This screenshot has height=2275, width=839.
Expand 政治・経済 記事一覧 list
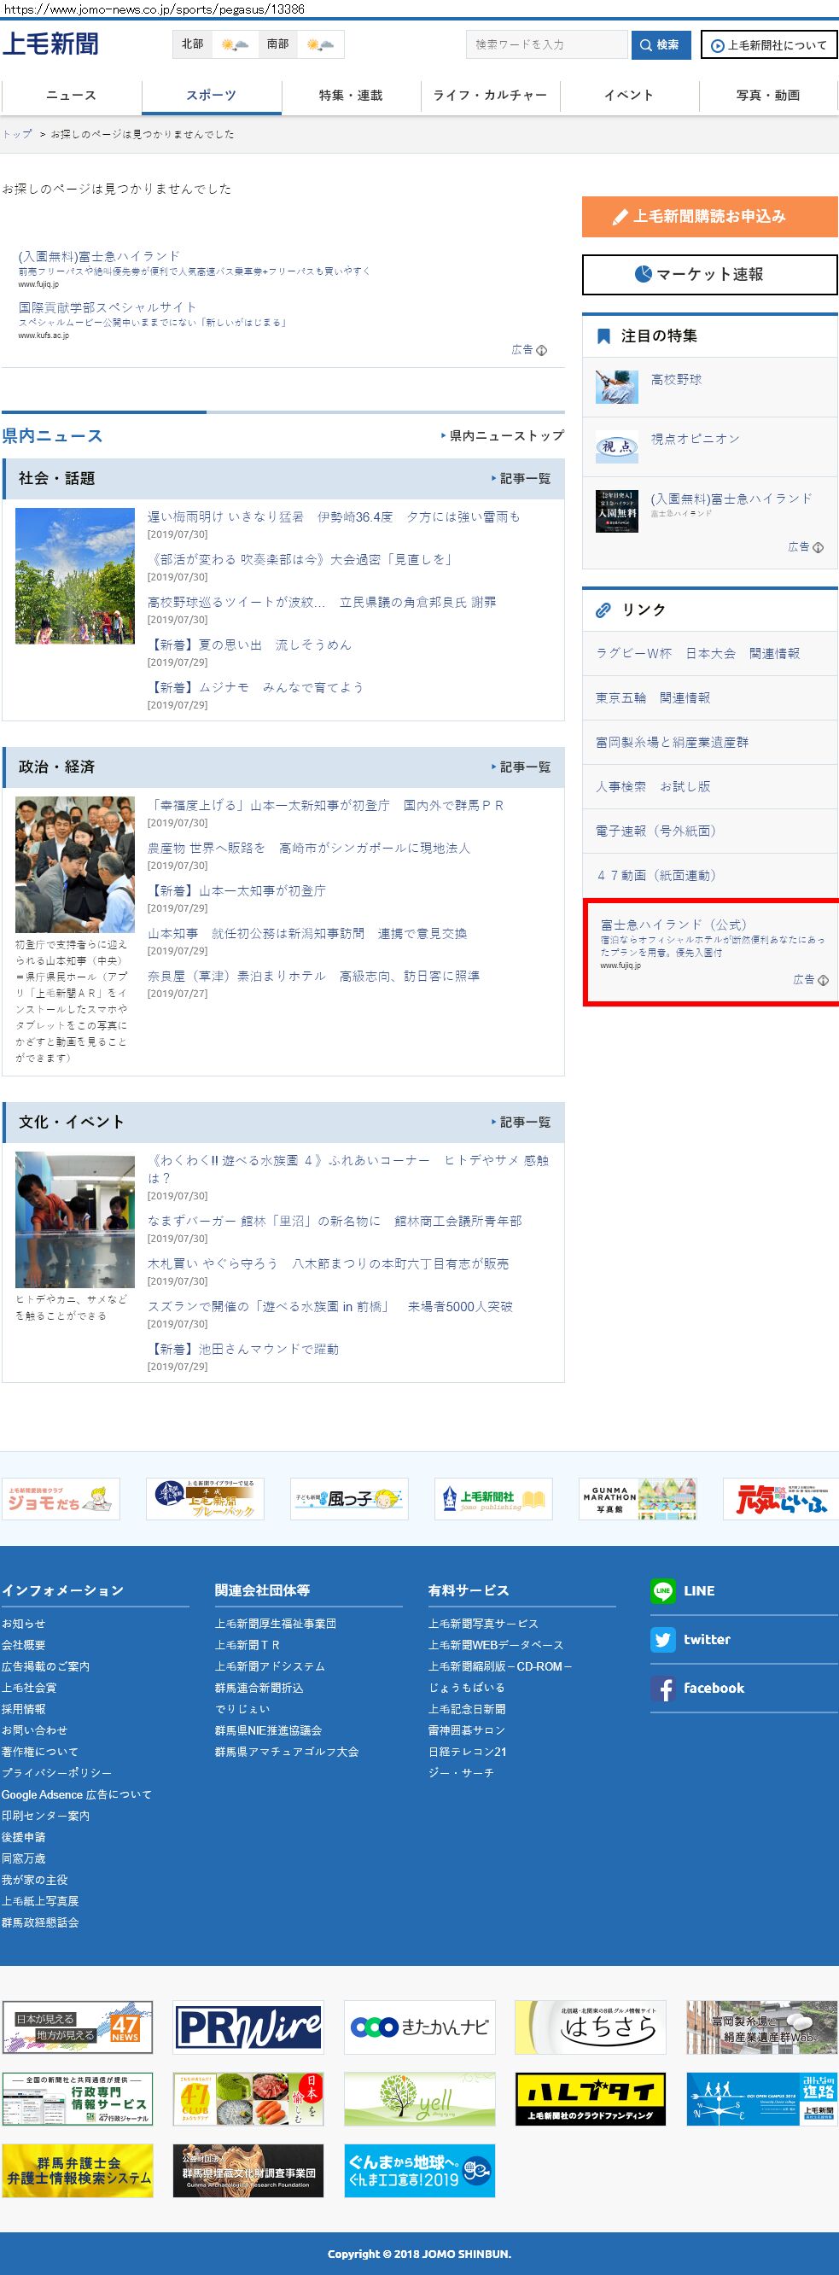524,767
